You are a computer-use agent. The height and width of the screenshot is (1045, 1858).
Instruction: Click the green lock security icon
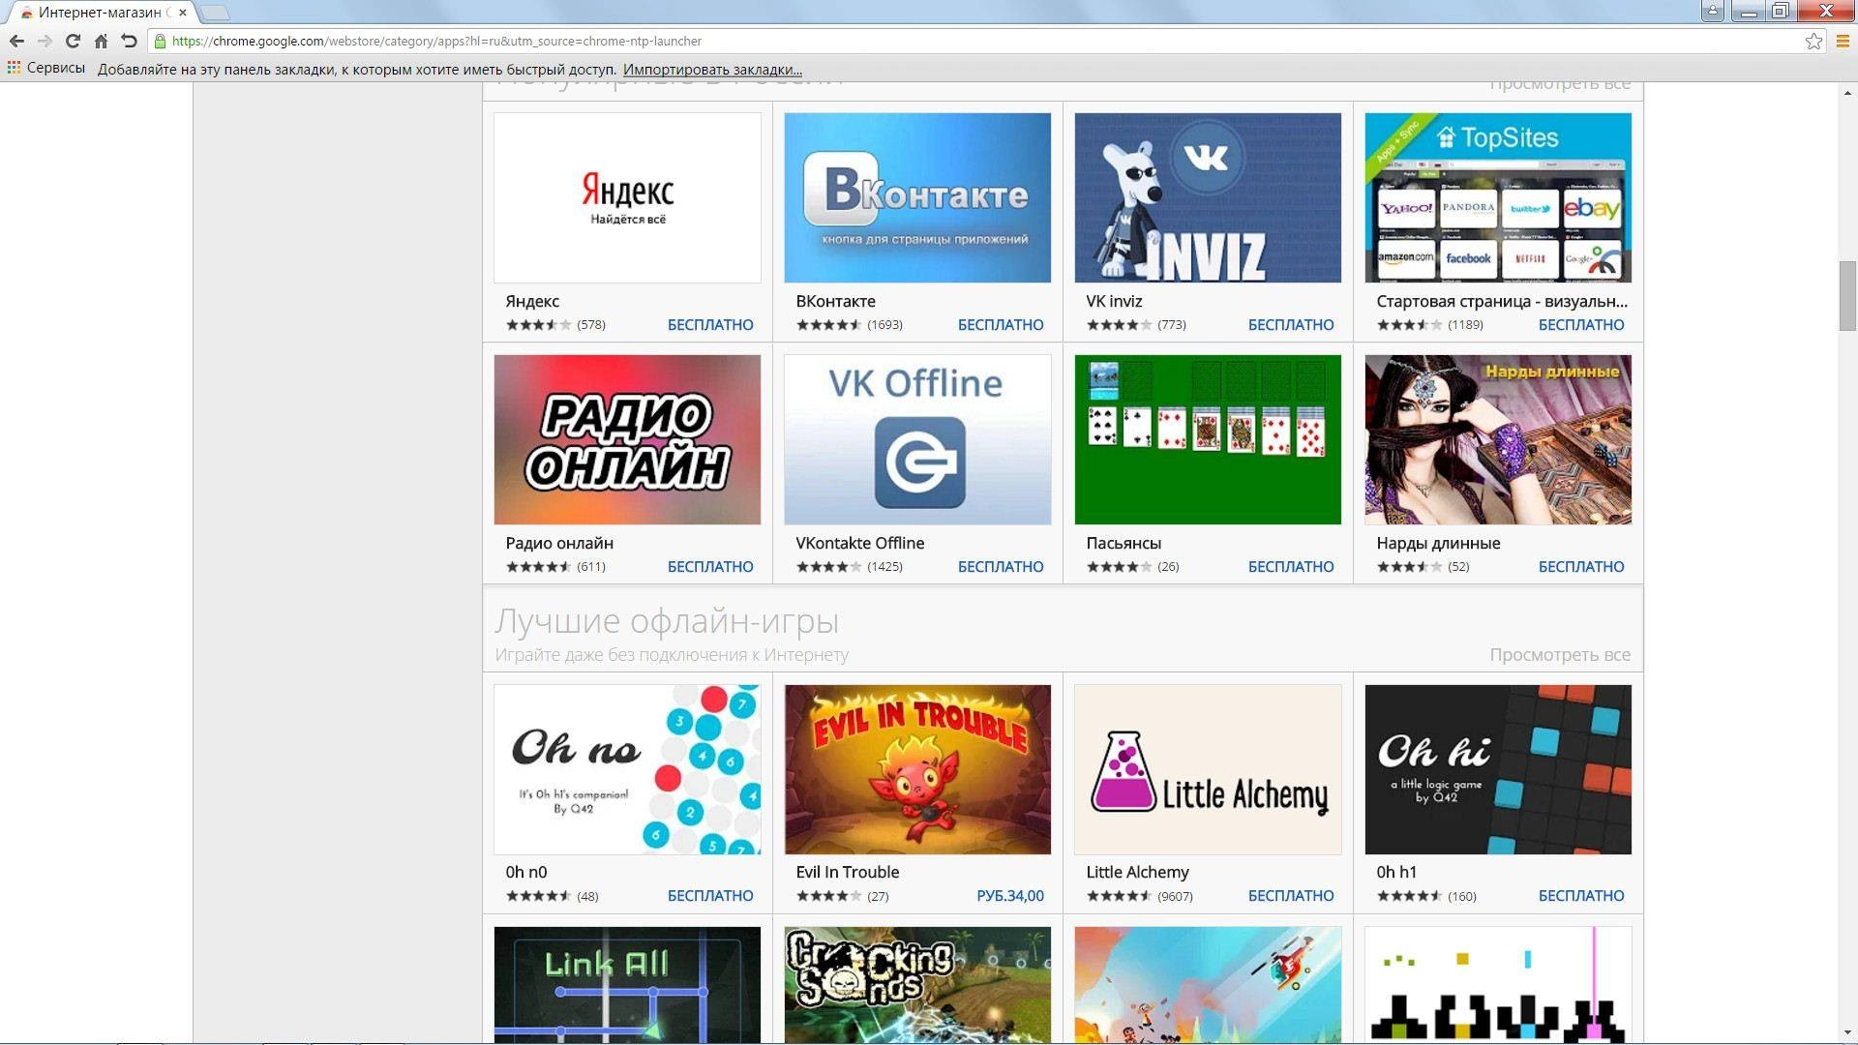click(161, 41)
